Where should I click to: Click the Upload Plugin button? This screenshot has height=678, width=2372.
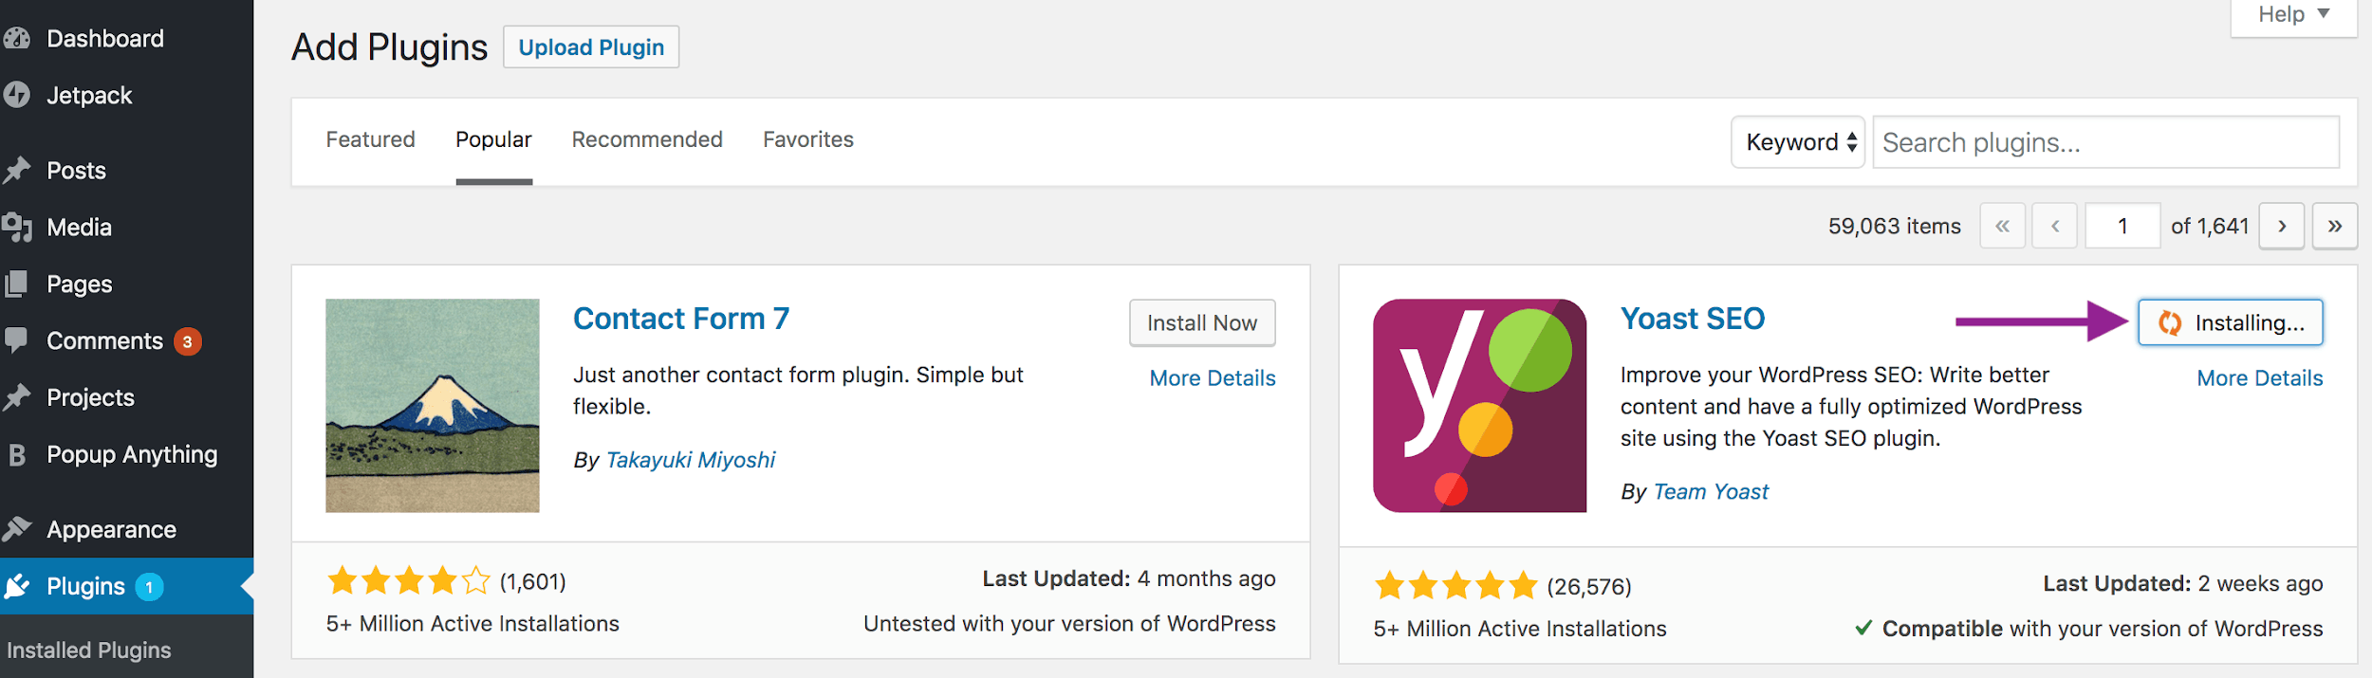pos(591,47)
